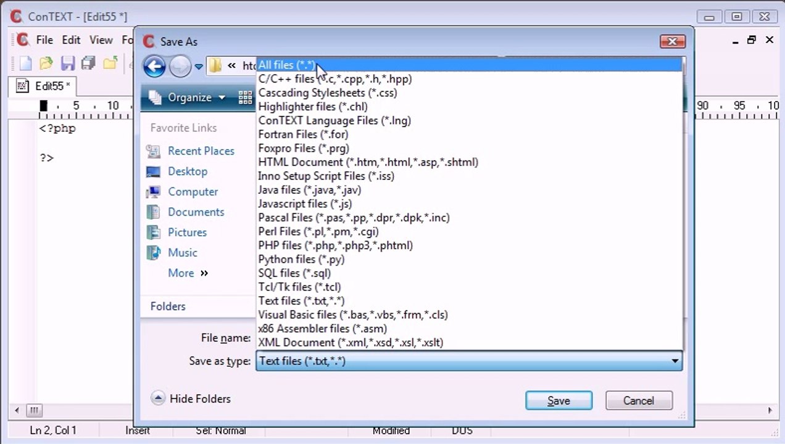Select Fortran Files (*.for) type
The width and height of the screenshot is (785, 444).
[470, 134]
